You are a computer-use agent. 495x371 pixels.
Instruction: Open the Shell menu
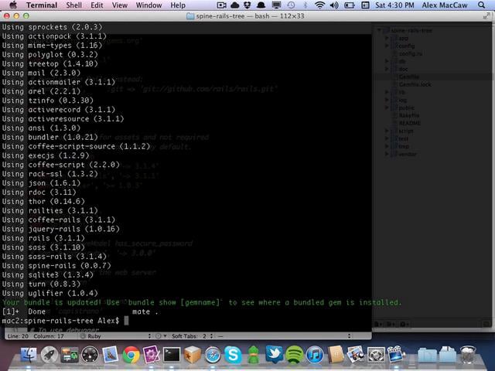pyautogui.click(x=74, y=5)
